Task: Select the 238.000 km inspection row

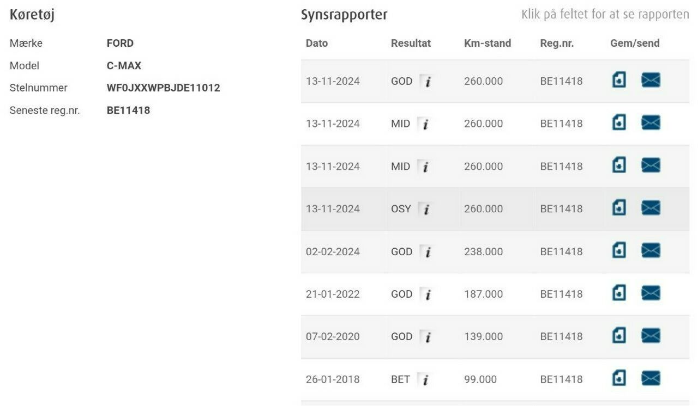Action: pyautogui.click(x=495, y=251)
